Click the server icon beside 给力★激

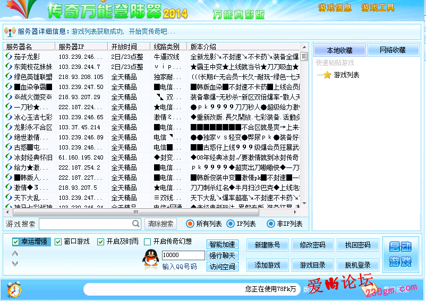(8, 167)
